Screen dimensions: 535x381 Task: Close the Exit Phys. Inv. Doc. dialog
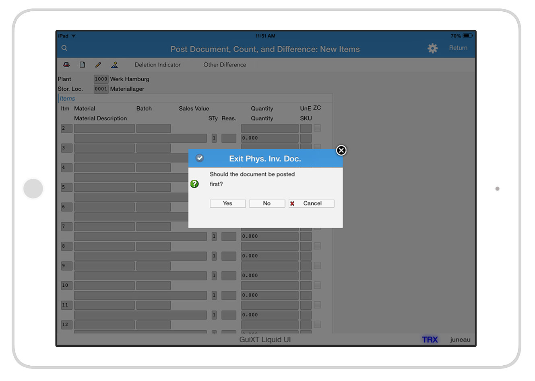pos(341,150)
